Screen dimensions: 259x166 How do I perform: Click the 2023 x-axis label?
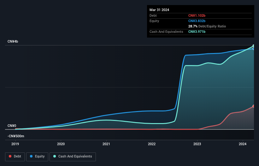tap(197, 144)
